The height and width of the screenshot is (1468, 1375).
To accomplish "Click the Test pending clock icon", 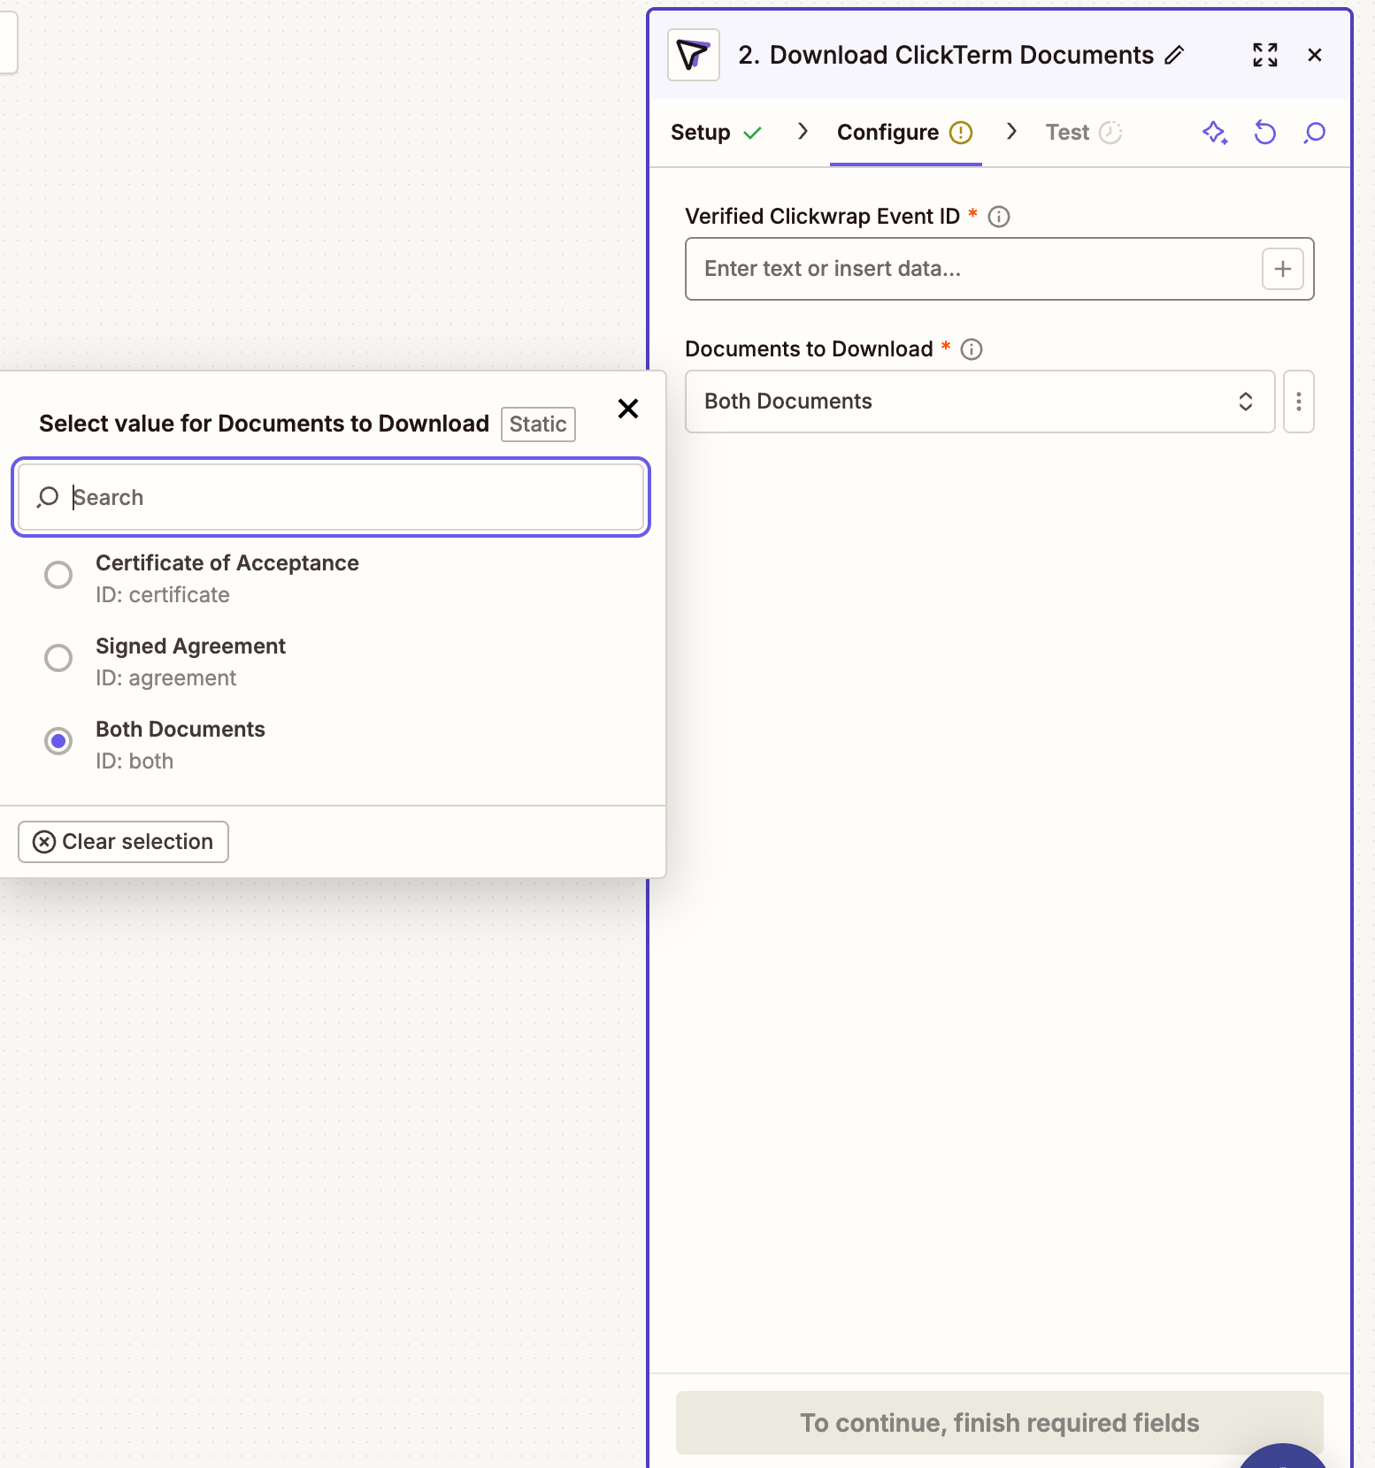I will click(x=1110, y=133).
